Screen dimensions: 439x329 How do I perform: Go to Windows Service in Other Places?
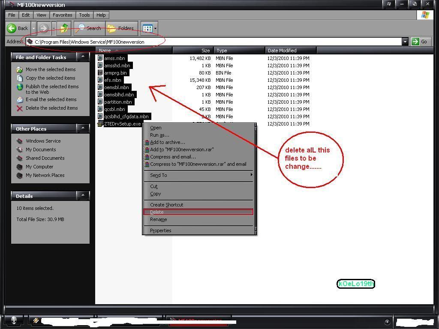click(43, 141)
